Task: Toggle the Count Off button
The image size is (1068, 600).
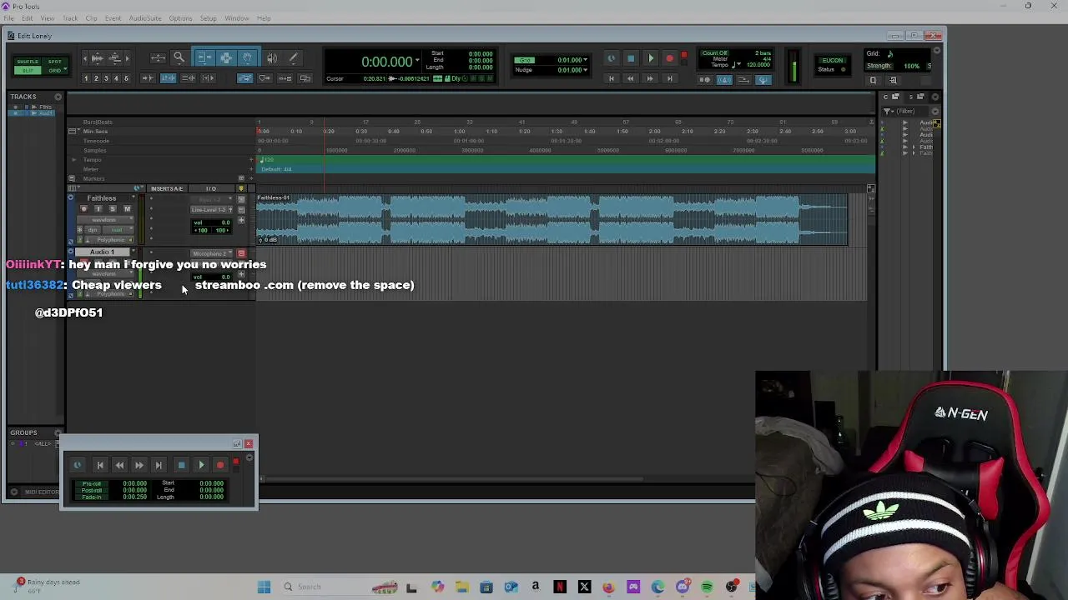Action: [714, 53]
